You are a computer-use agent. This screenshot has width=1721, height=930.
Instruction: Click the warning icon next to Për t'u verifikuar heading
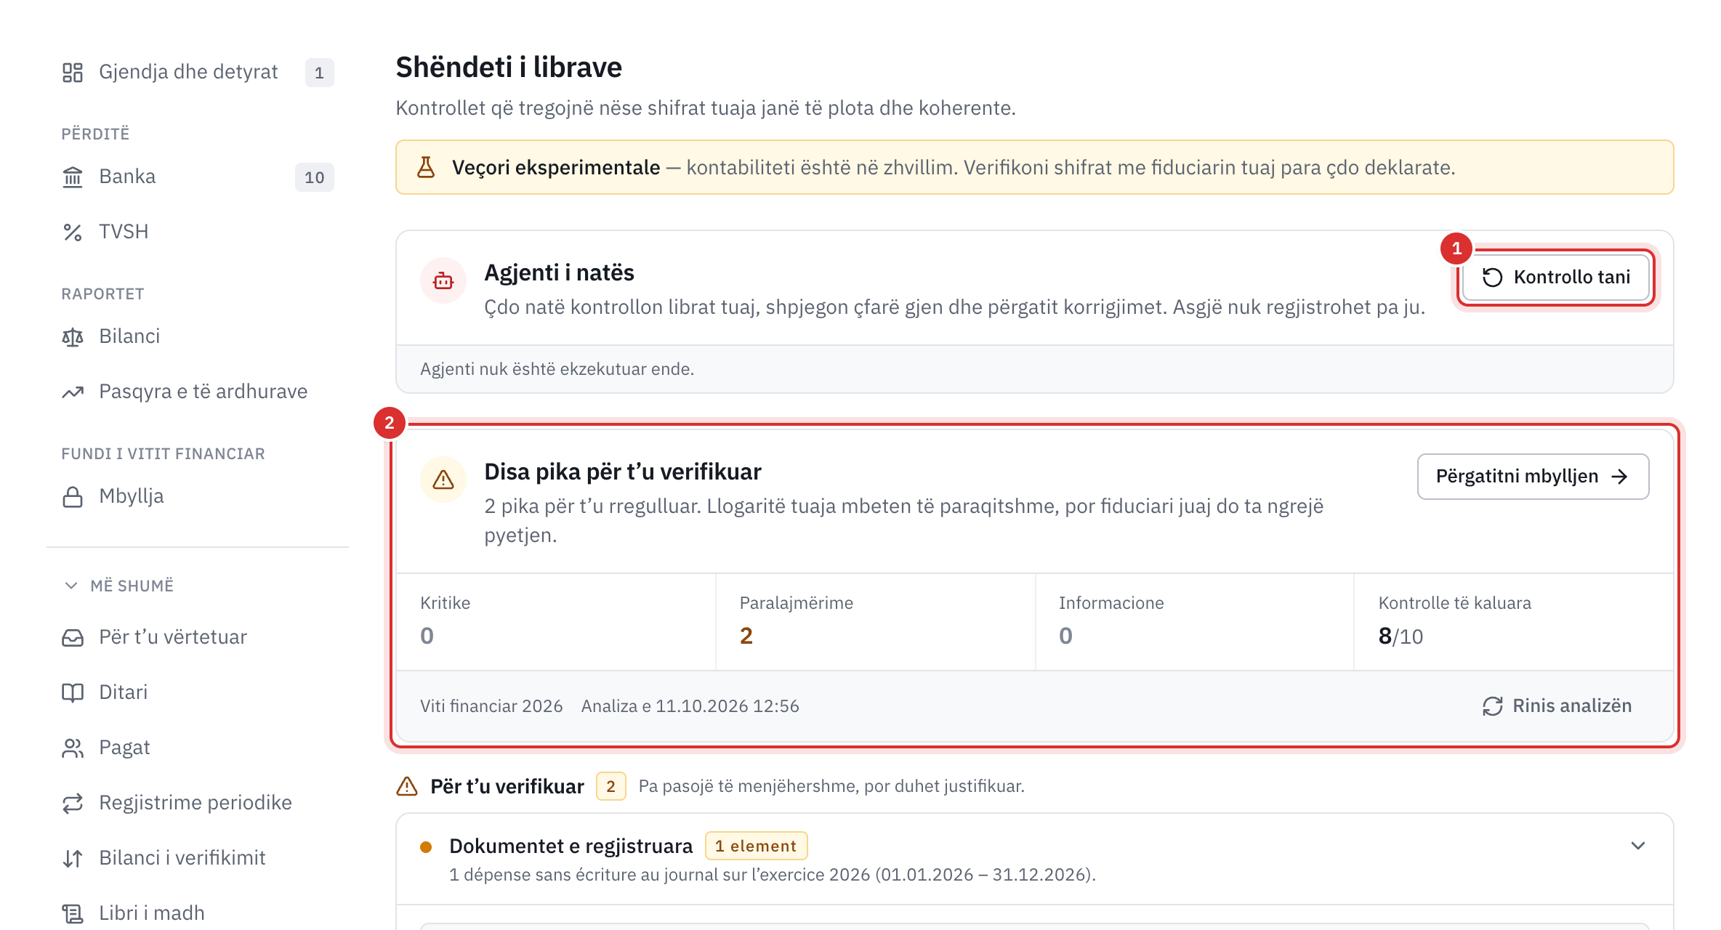[407, 786]
